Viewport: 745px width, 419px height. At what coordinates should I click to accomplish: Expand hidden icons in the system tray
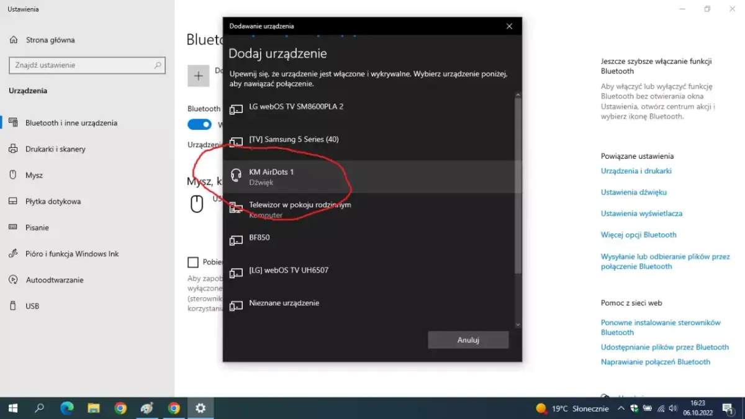621,408
